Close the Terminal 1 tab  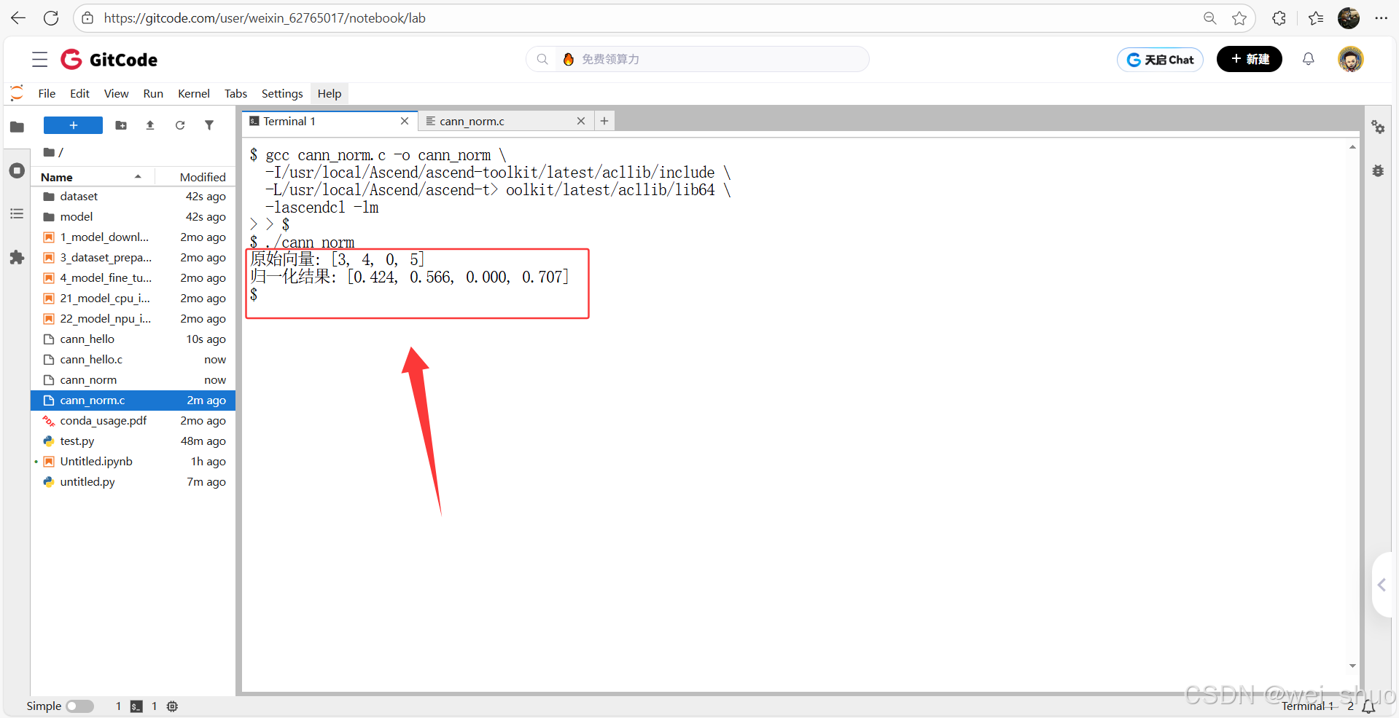click(x=405, y=121)
